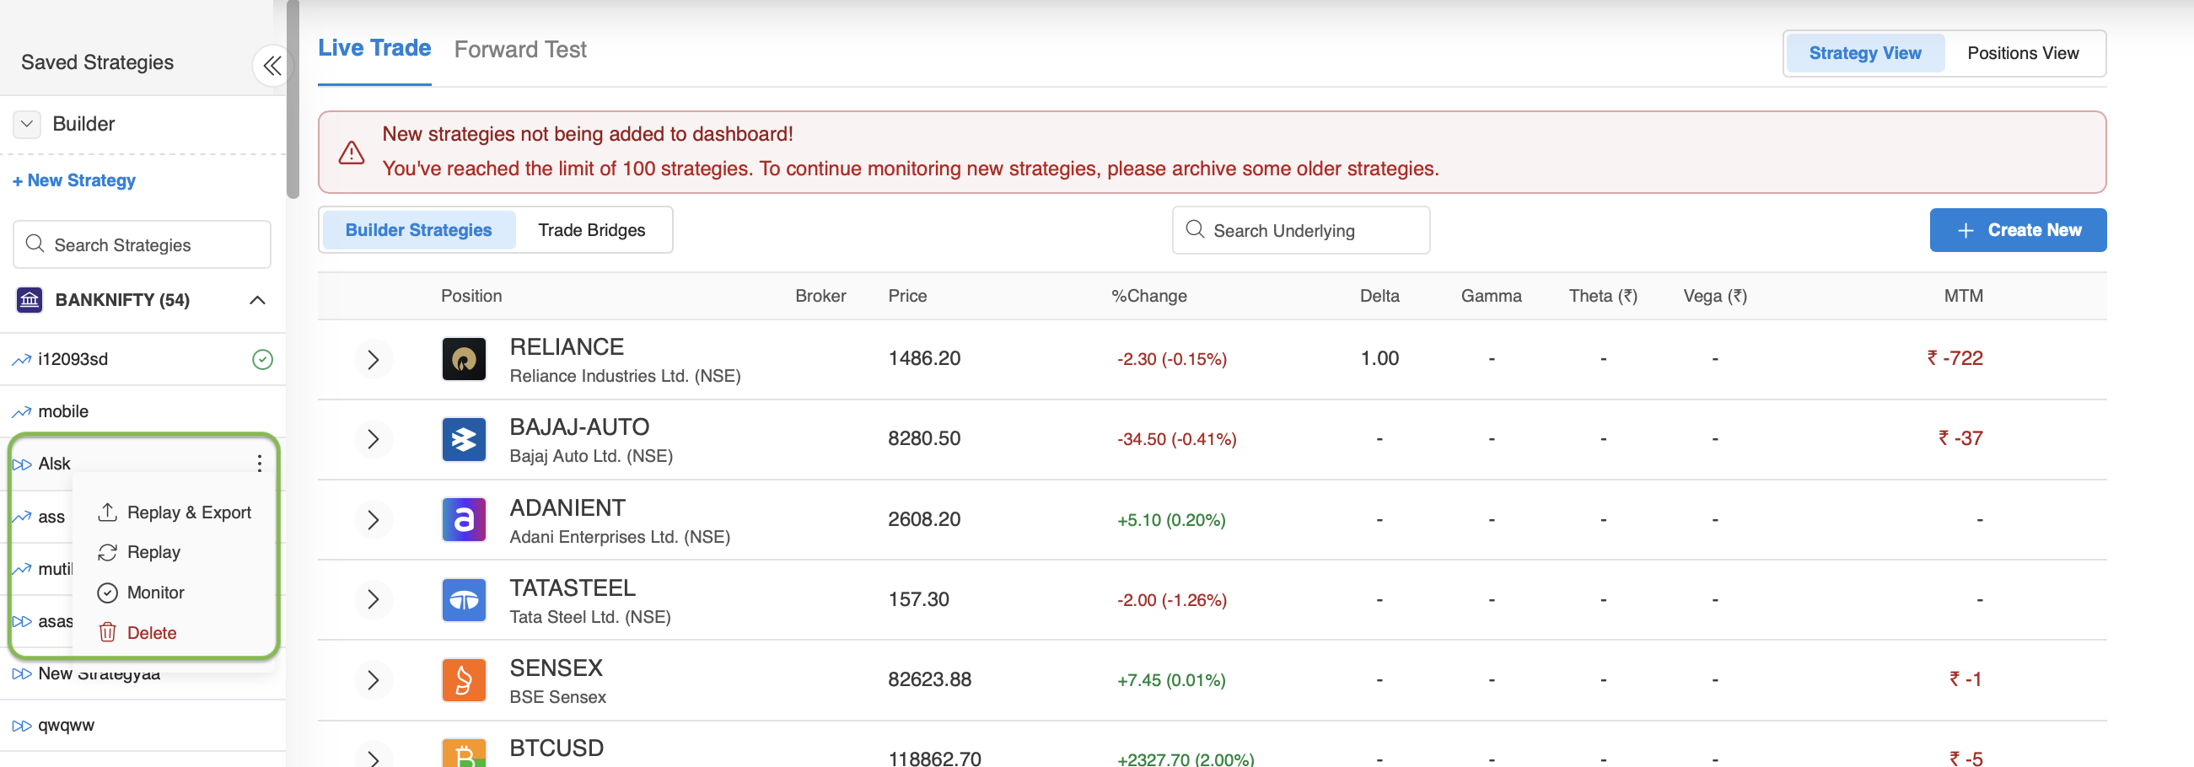2194x767 pixels.
Task: Click the Vega (₹) column header
Action: [1714, 295]
